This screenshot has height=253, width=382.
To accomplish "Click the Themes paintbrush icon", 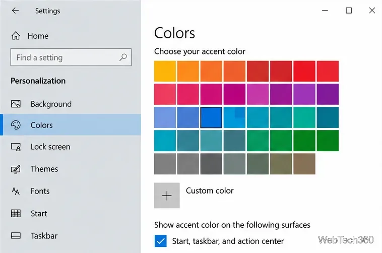I will [16, 169].
